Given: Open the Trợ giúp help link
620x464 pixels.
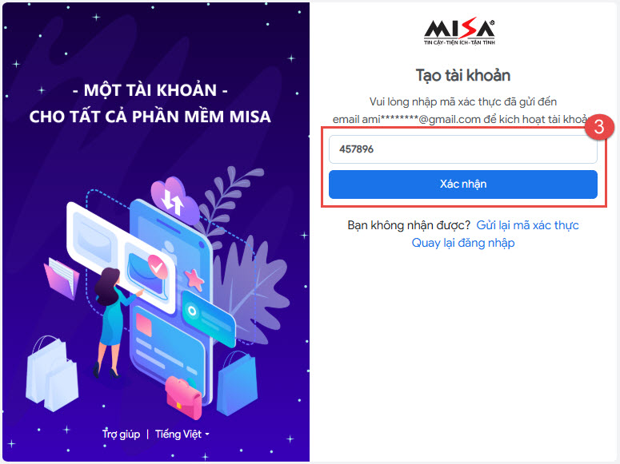Looking at the screenshot, I should click(x=121, y=434).
